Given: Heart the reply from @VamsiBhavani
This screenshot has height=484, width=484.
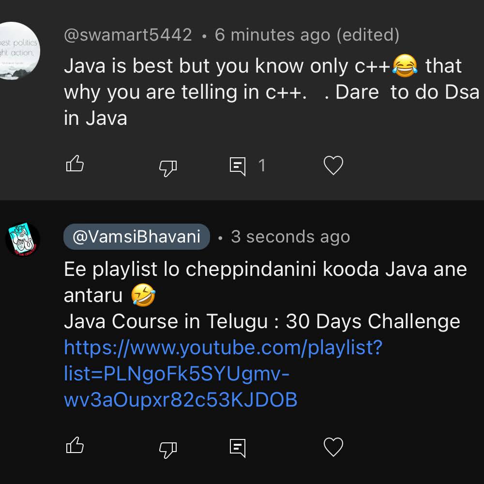Looking at the screenshot, I should tap(333, 447).
